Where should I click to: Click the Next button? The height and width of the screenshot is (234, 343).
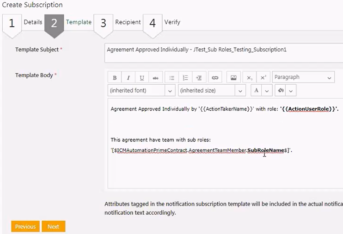(53, 226)
